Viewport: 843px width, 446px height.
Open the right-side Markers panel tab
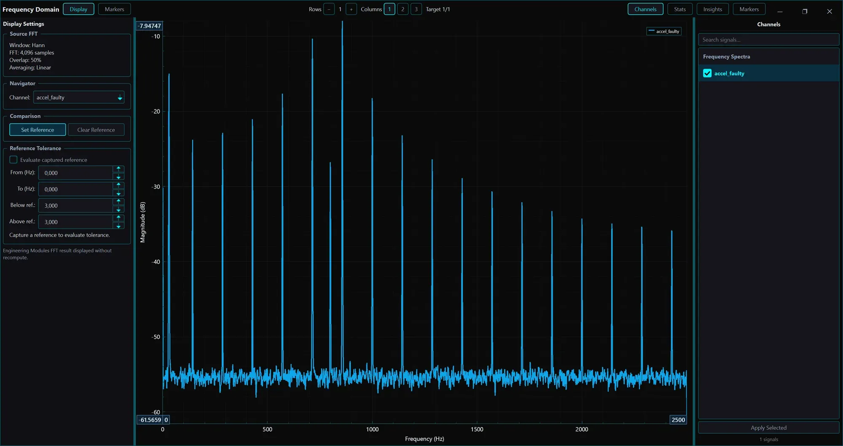click(x=749, y=9)
